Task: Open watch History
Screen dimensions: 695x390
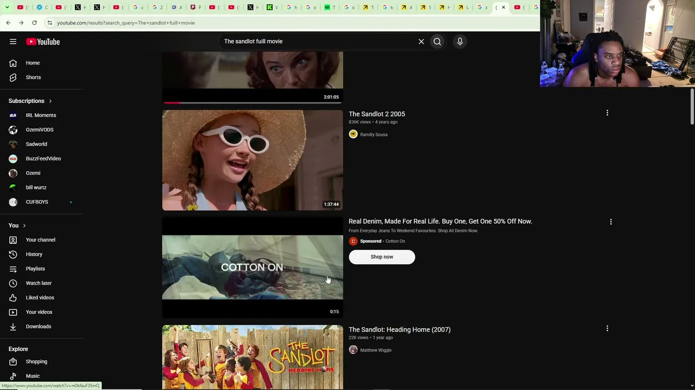Action: pyautogui.click(x=41, y=255)
